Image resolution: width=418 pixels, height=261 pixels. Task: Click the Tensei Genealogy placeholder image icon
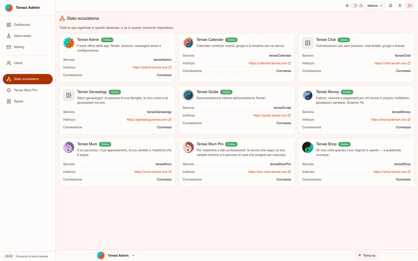pyautogui.click(x=69, y=95)
